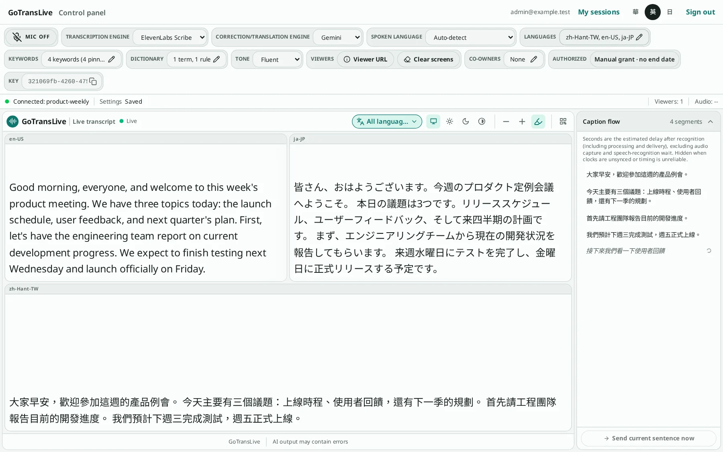Switch interface language to 華 (Chinese)
Image resolution: width=723 pixels, height=452 pixels.
(x=635, y=12)
